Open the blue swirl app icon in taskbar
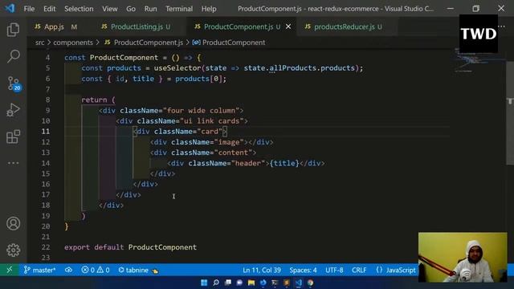 tap(263, 283)
